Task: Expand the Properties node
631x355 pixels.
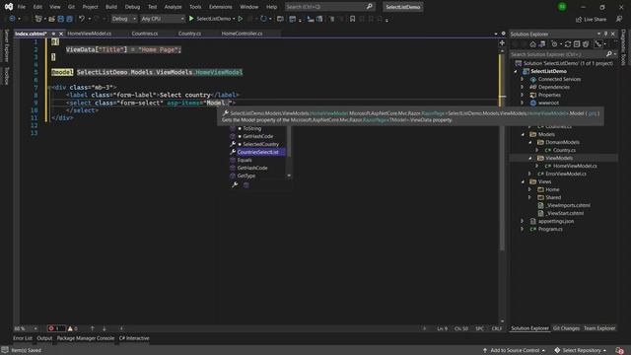Action: (523, 95)
